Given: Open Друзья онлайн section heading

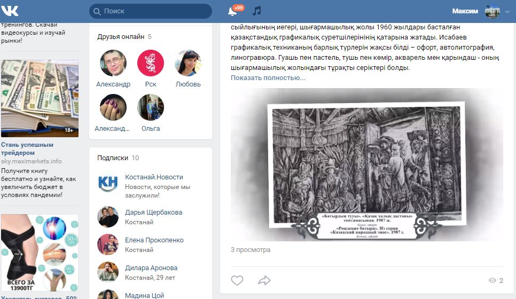Looking at the screenshot, I should tap(121, 36).
